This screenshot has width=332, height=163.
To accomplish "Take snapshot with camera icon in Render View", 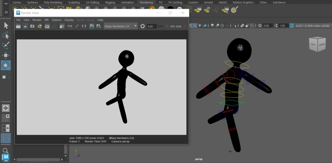I will [x=32, y=26].
